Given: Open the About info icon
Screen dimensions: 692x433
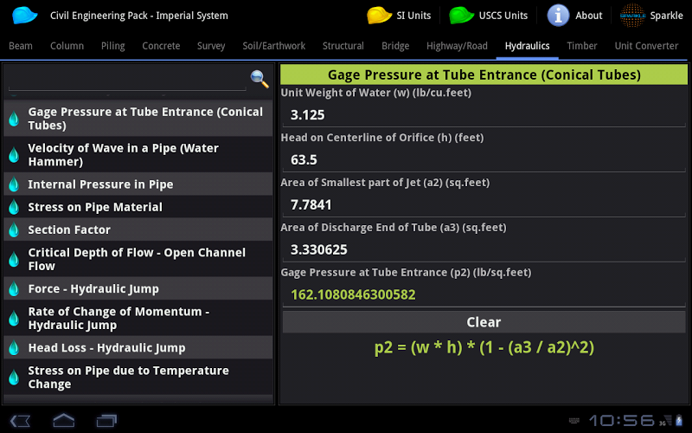Looking at the screenshot, I should click(x=559, y=16).
